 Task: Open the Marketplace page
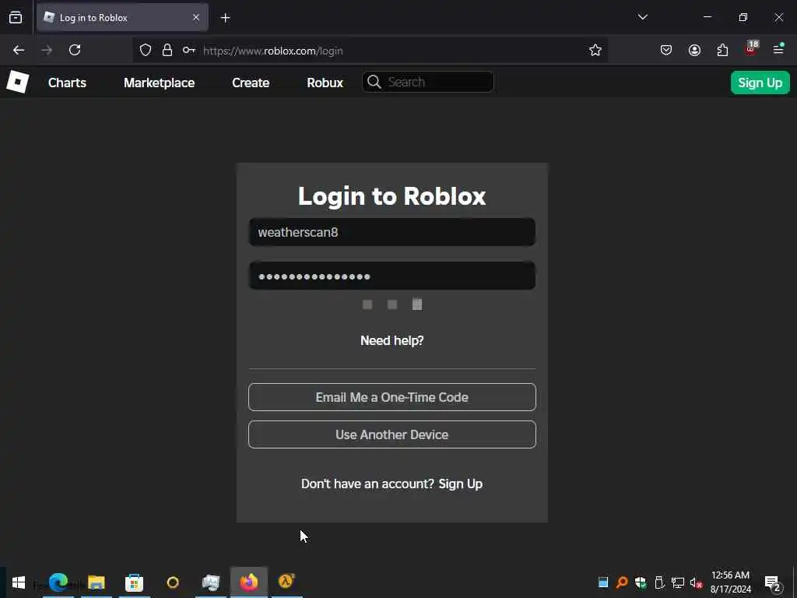pyautogui.click(x=159, y=83)
